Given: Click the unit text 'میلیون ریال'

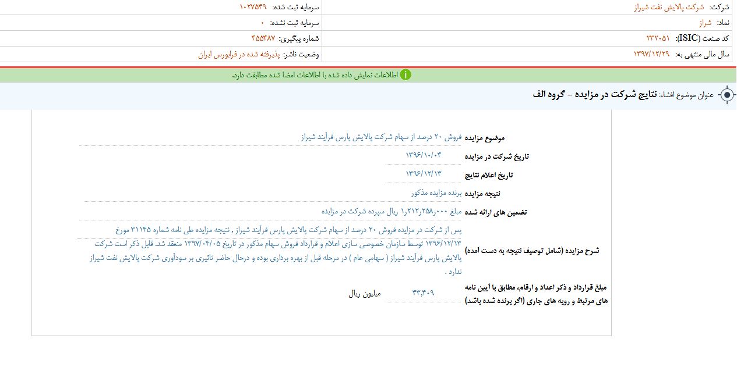Looking at the screenshot, I should [x=365, y=294].
